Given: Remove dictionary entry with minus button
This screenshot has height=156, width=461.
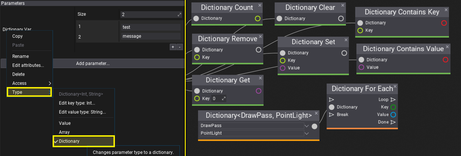Looking at the screenshot, I should click(x=179, y=47).
